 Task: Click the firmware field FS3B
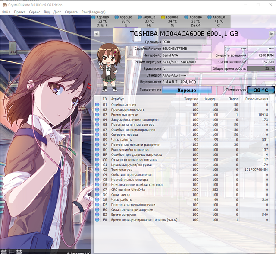(187, 42)
